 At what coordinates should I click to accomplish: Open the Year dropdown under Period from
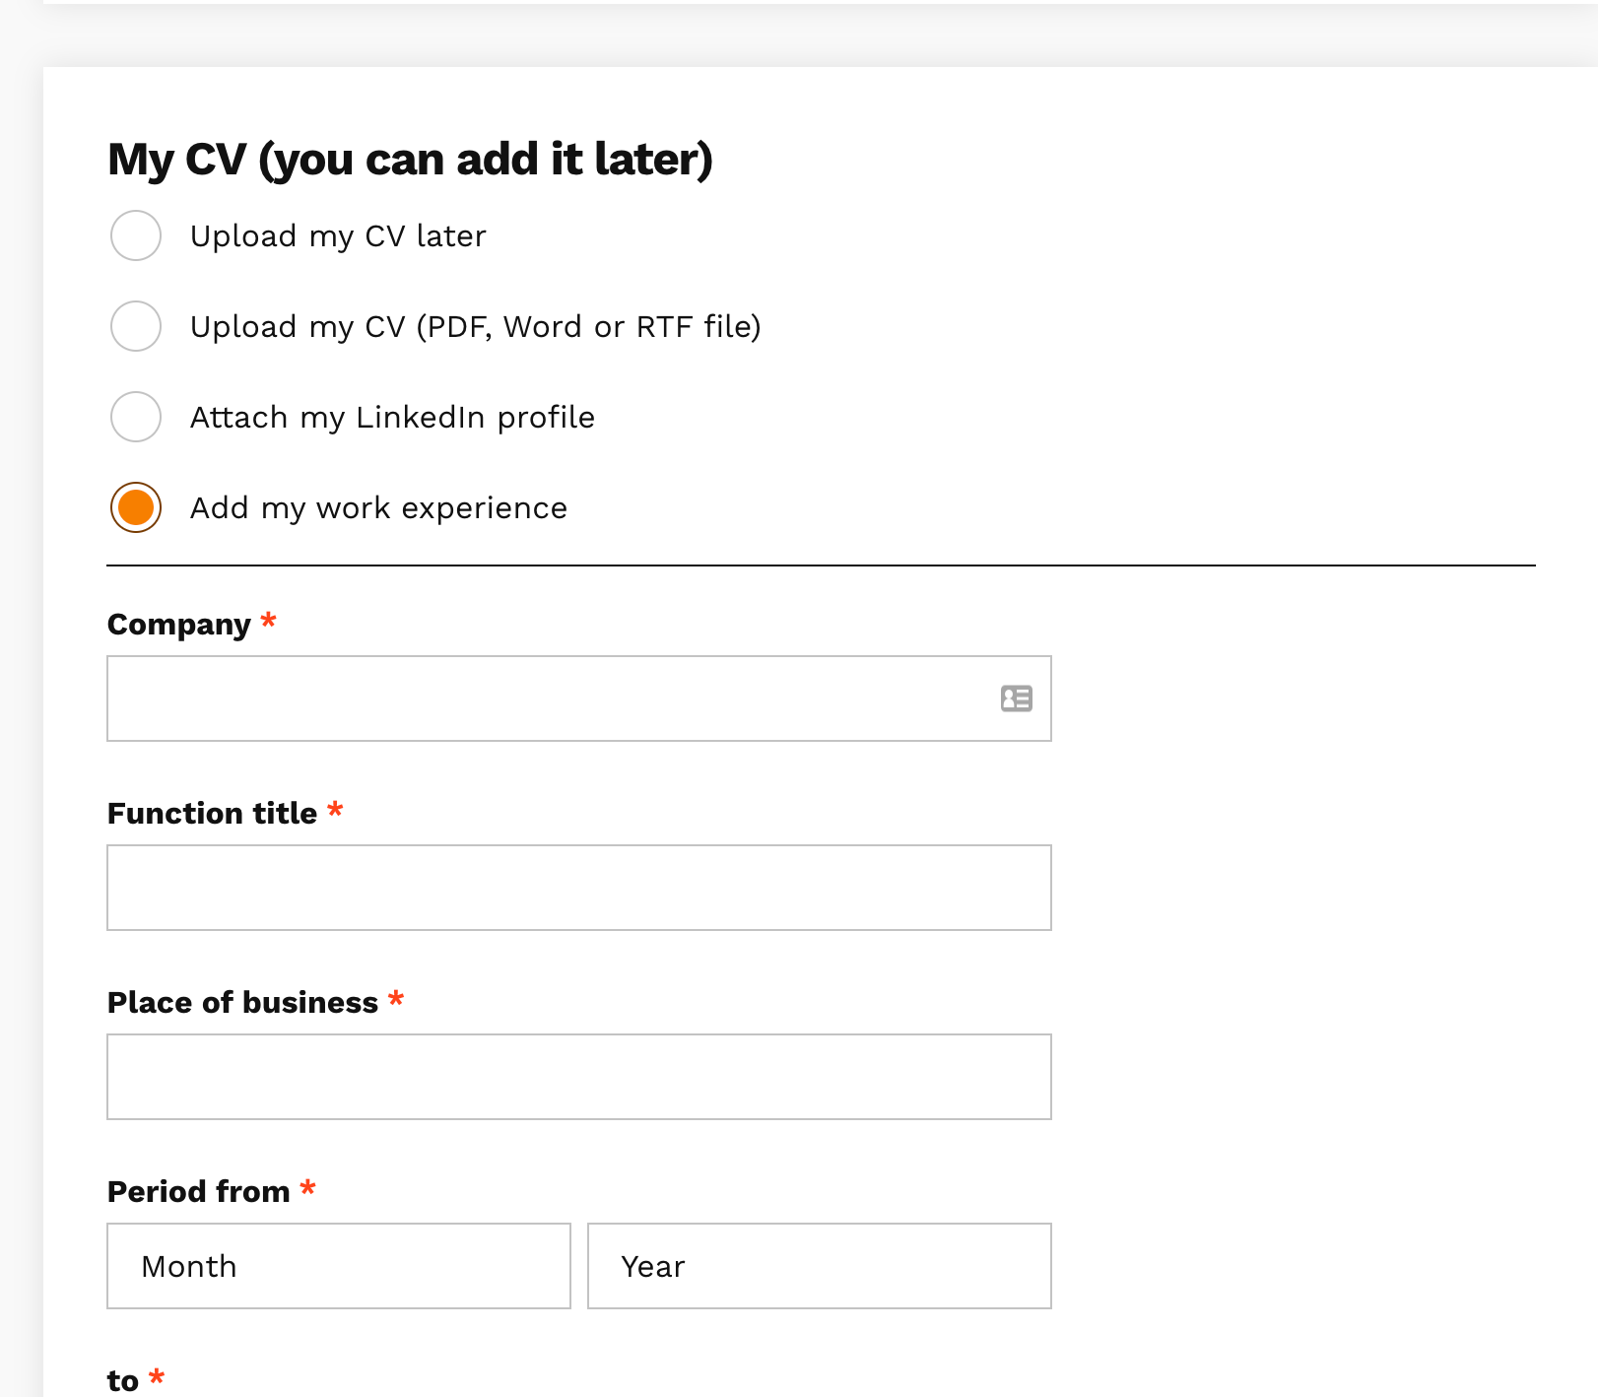pos(819,1266)
